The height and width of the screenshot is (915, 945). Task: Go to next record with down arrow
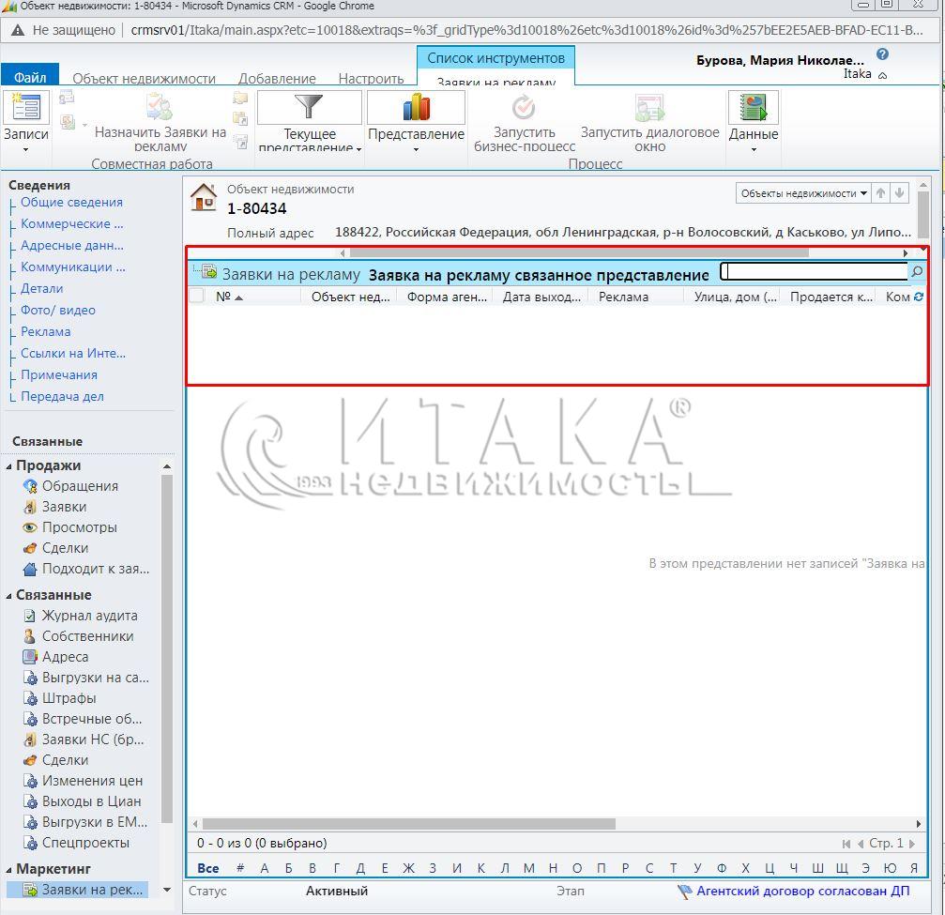[899, 193]
